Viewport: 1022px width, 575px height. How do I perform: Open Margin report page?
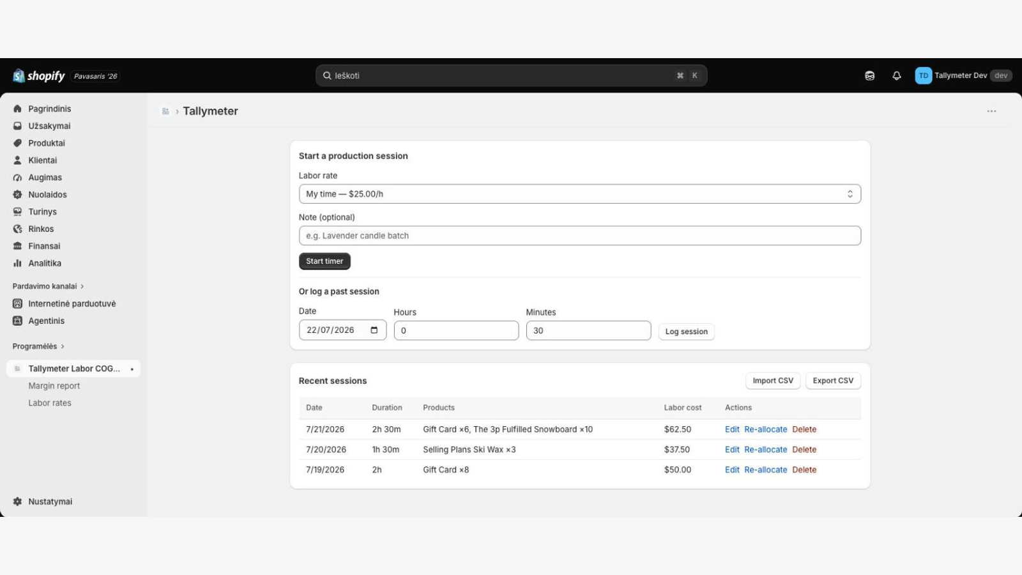point(54,386)
